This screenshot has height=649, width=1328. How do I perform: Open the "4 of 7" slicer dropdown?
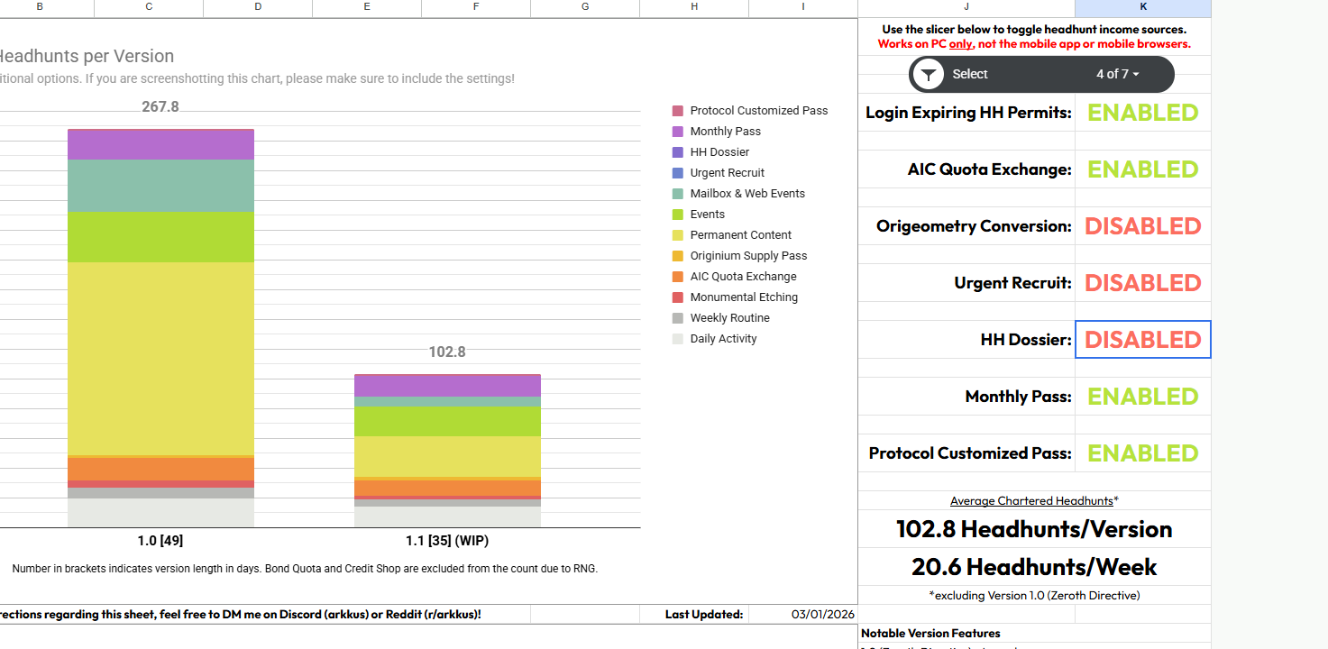point(1118,74)
